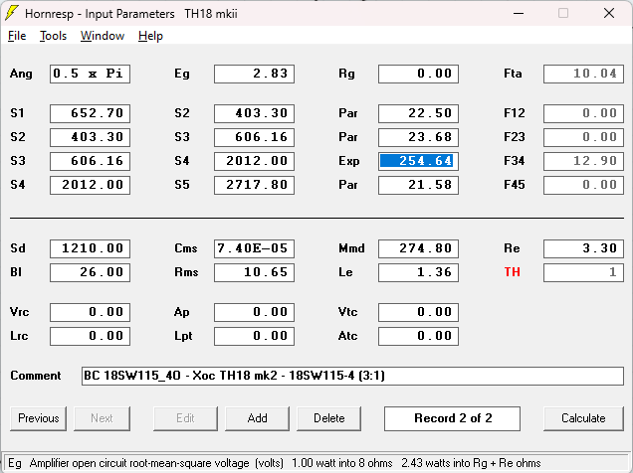
Task: Select the Par field with 21.58
Action: (418, 185)
